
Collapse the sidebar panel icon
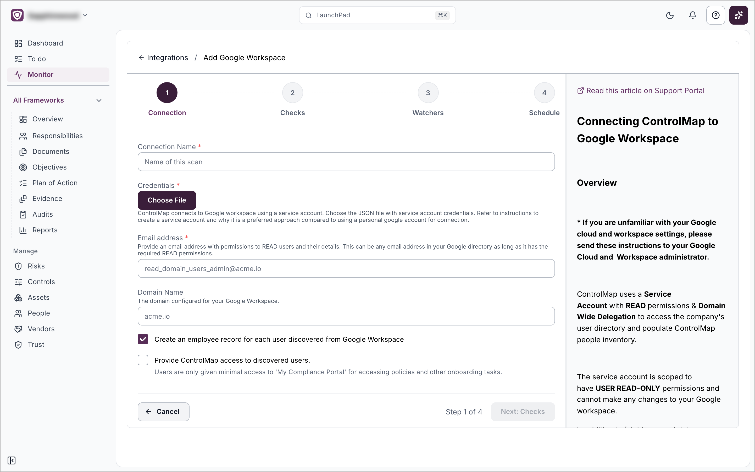[x=12, y=460]
